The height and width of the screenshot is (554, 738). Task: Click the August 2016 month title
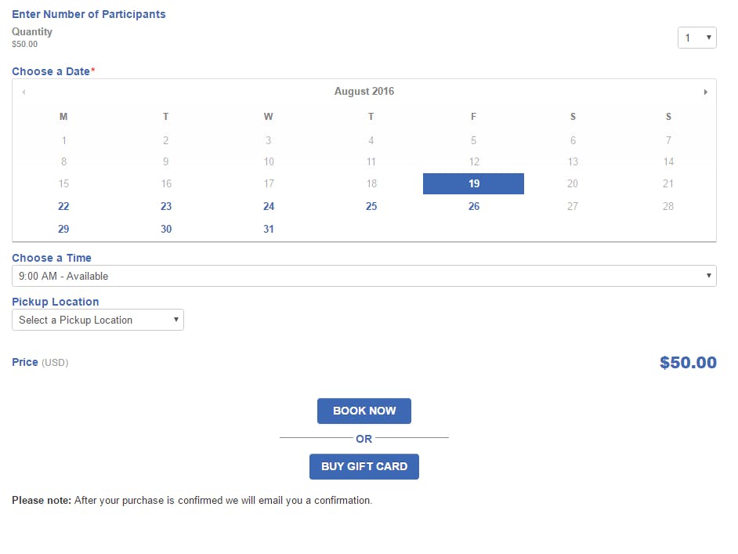364,92
